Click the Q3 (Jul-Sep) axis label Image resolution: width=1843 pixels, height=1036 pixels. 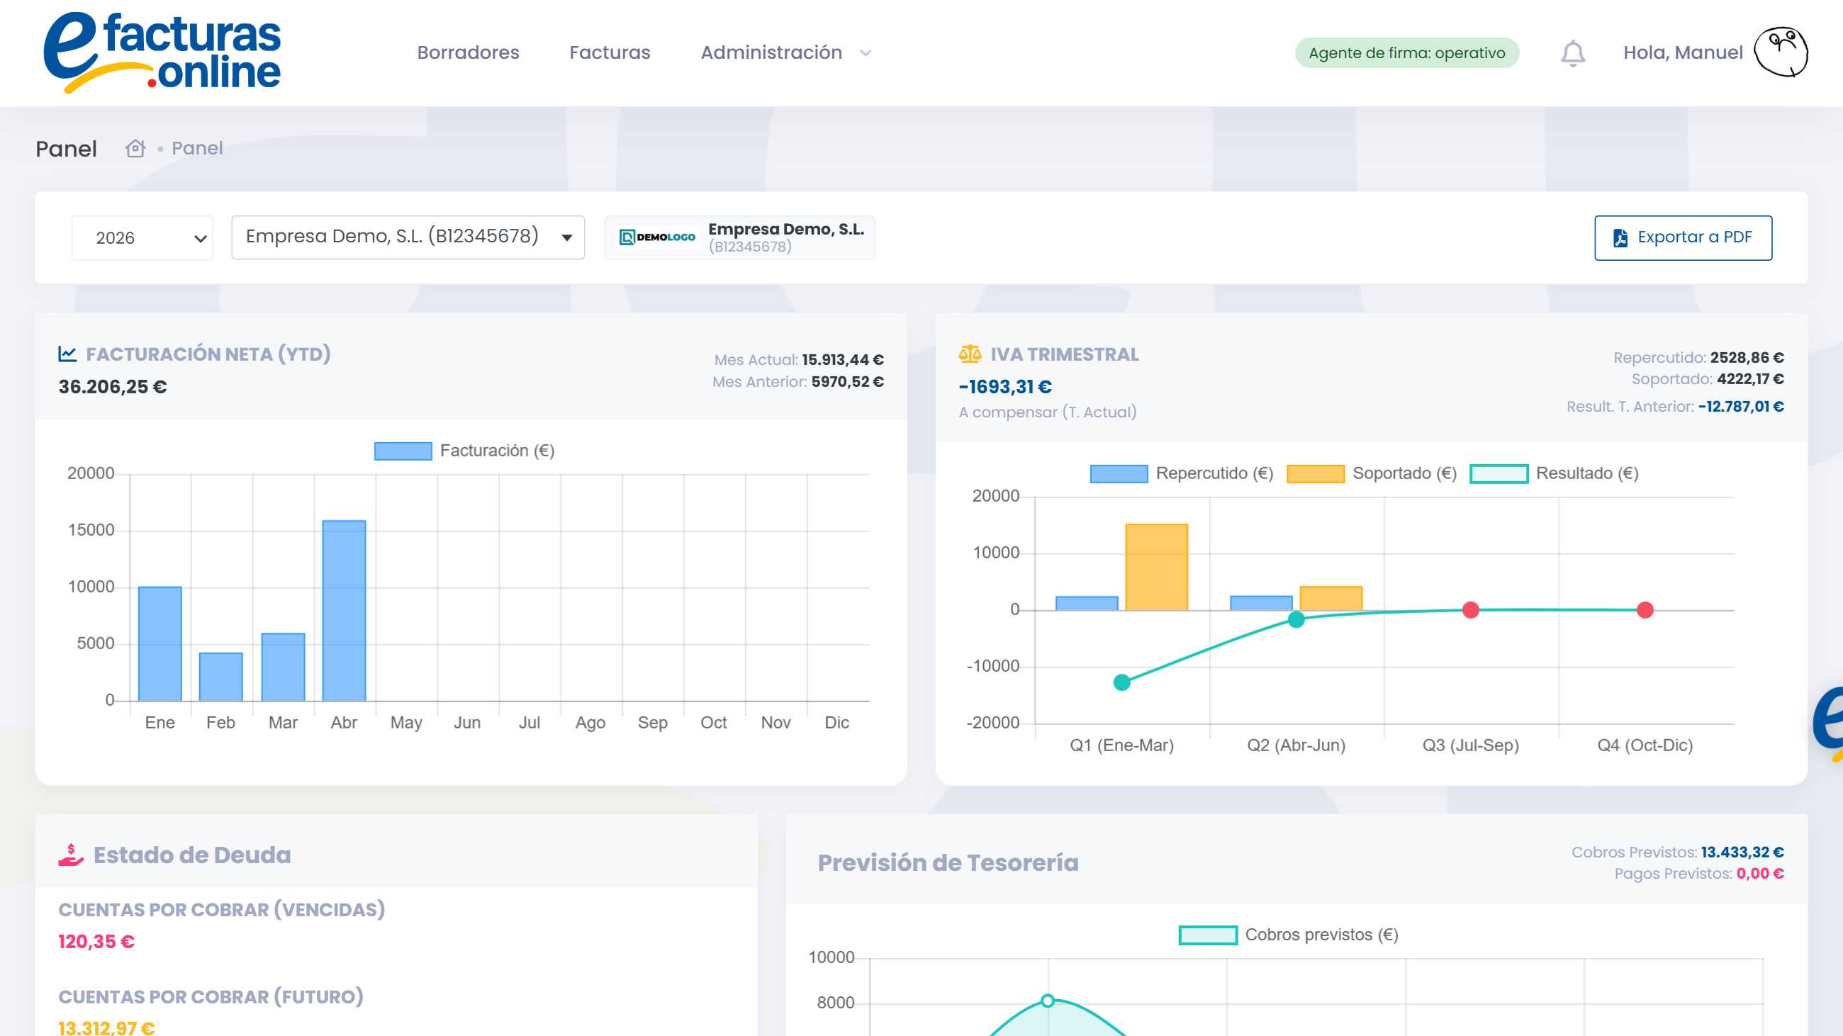point(1471,745)
